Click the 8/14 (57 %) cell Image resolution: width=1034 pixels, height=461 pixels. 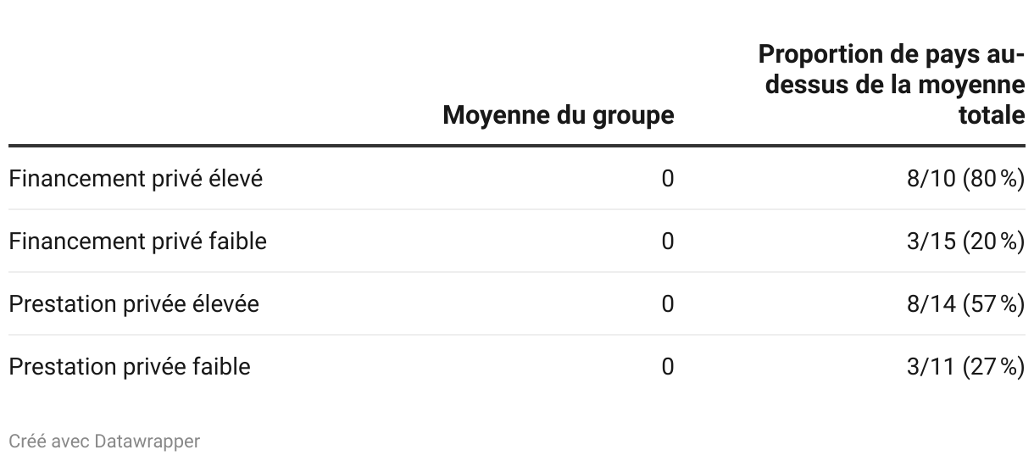966,303
